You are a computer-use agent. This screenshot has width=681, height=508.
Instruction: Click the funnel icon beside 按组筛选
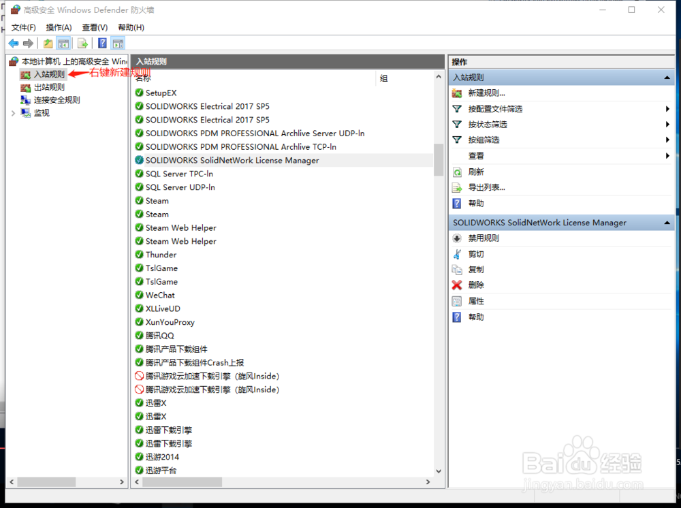457,140
